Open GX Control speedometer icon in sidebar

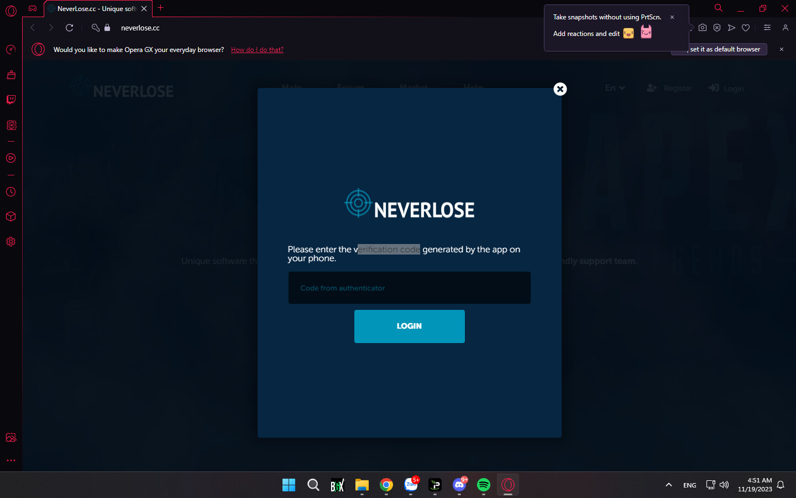[11, 50]
